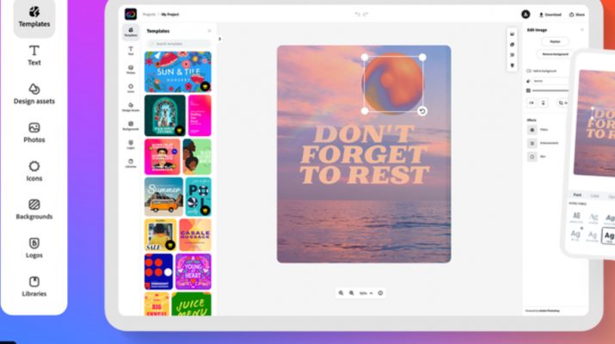
Task: Choose the Juice Menu template
Action: [x=192, y=304]
